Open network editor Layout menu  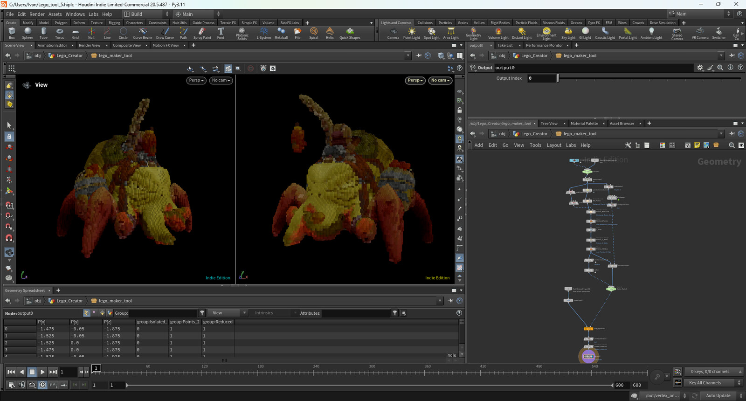click(x=554, y=145)
